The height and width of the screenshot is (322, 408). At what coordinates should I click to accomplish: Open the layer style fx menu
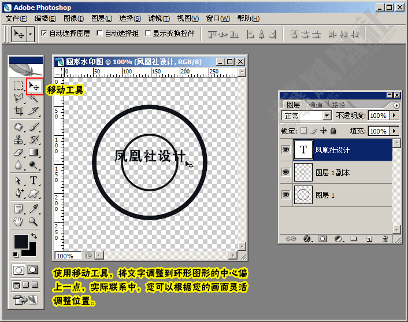(307, 239)
